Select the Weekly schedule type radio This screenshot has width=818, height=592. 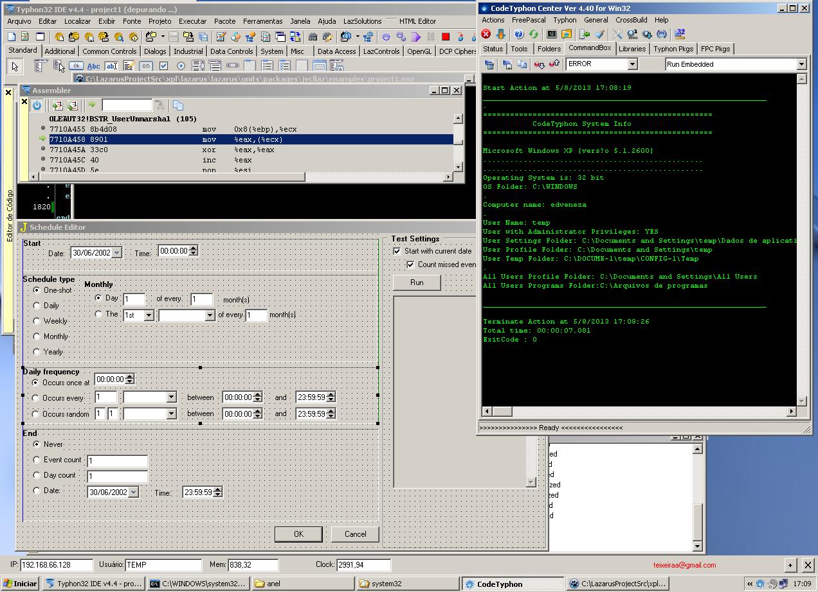[37, 321]
